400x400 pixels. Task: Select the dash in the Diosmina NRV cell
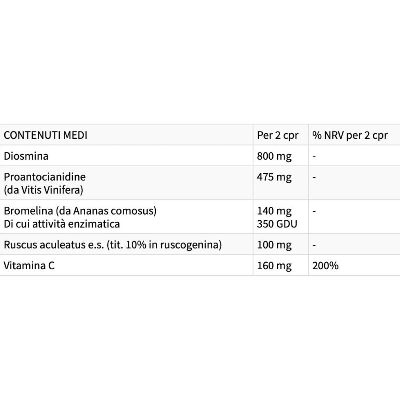coord(314,156)
